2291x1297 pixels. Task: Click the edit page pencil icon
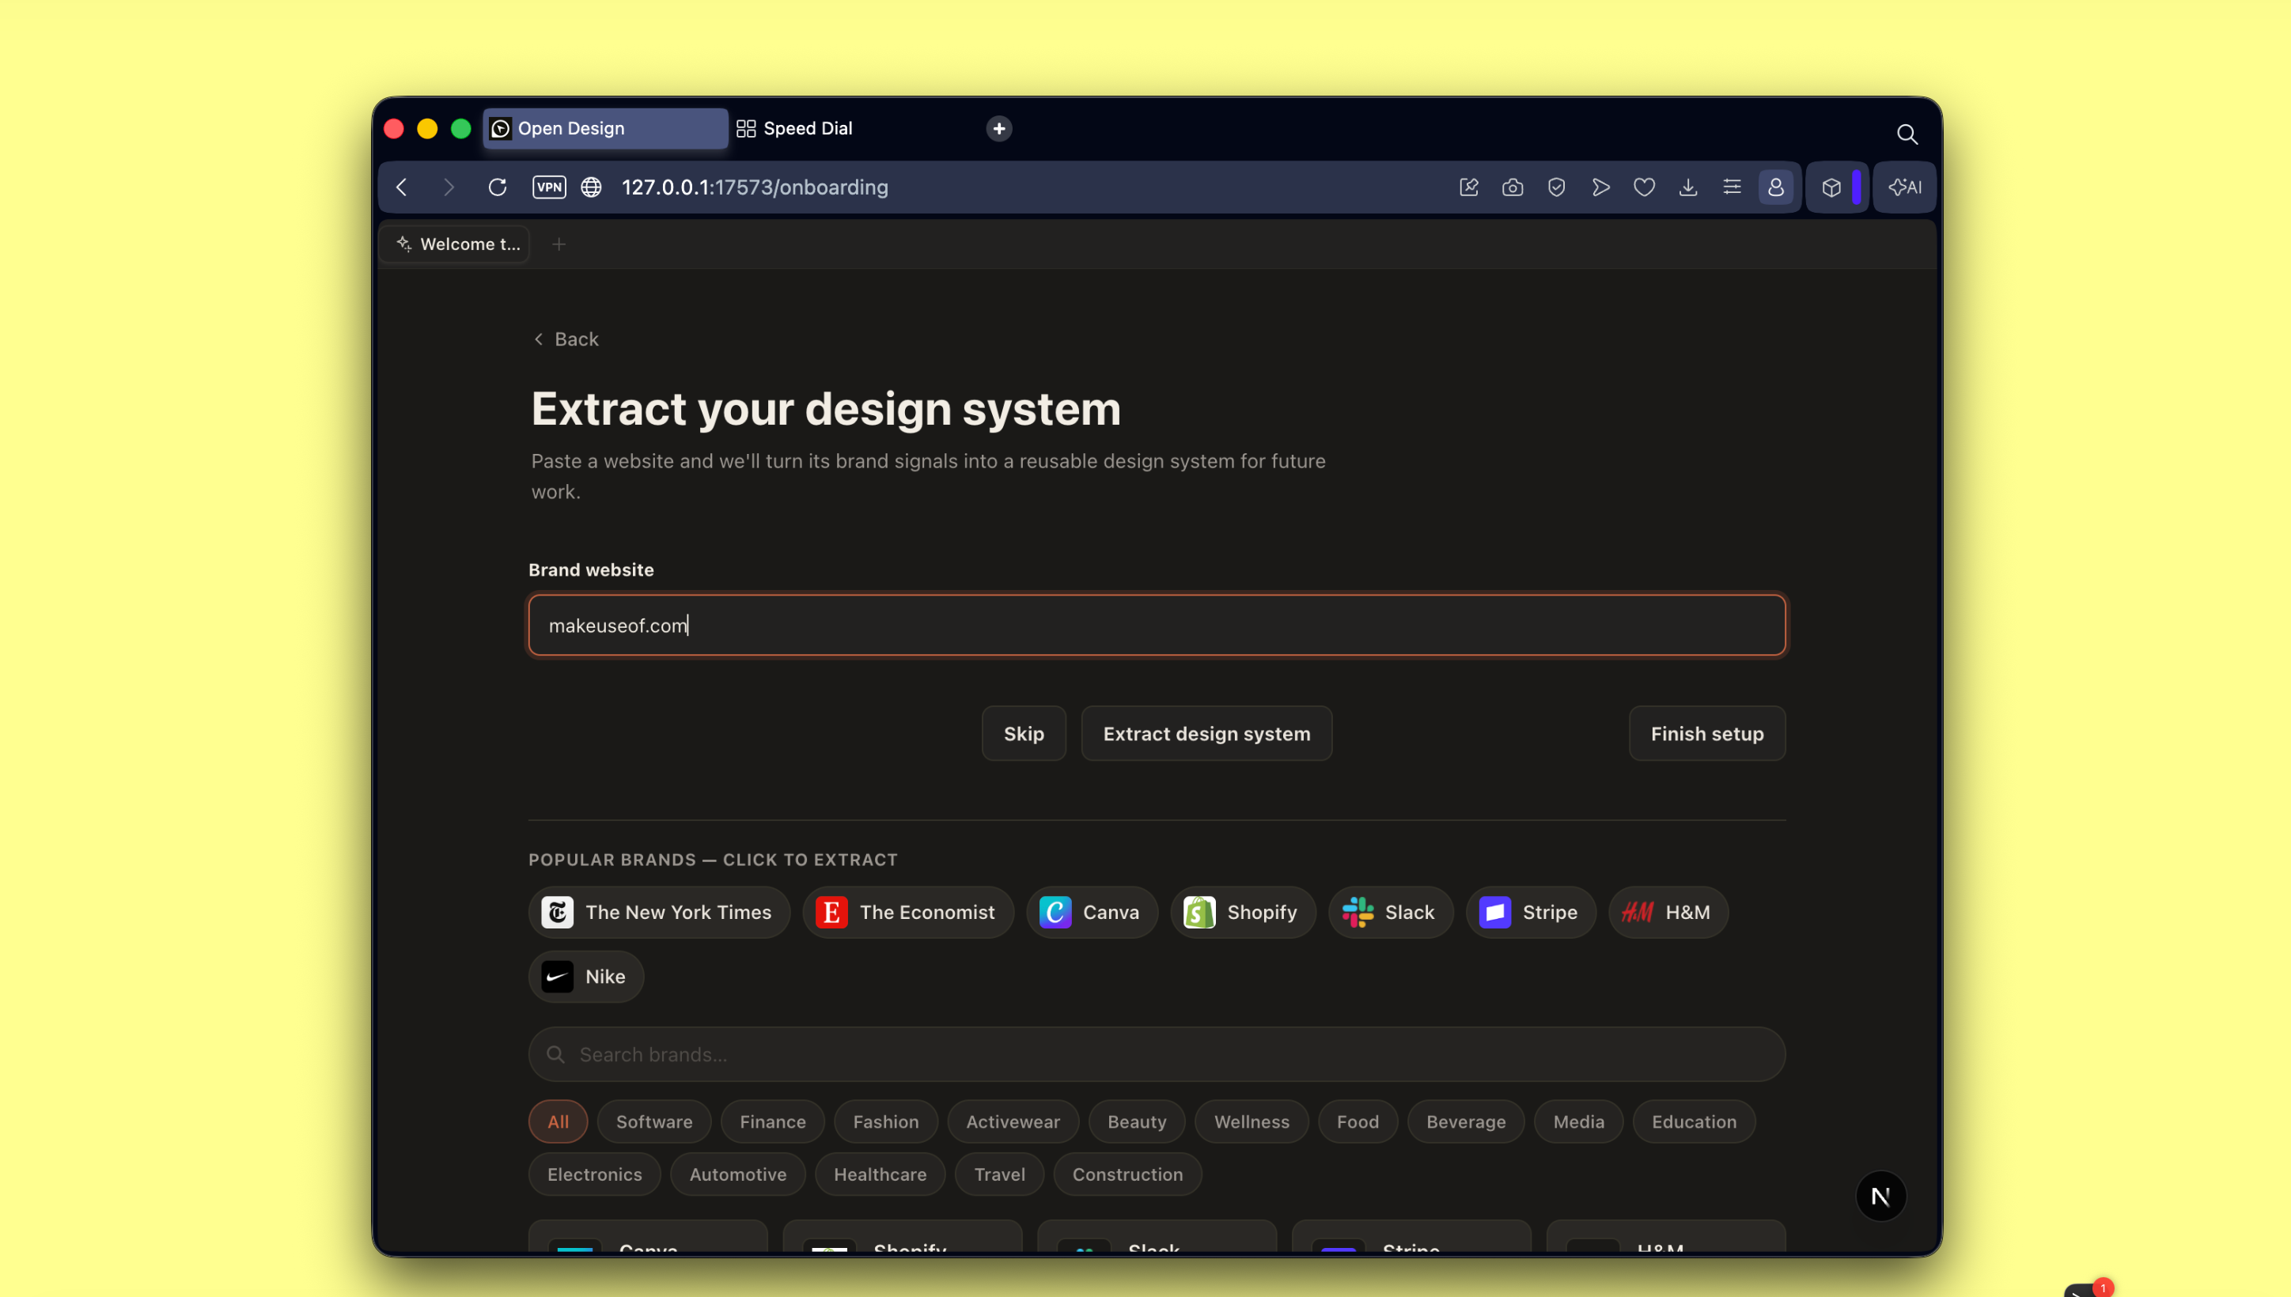(x=1468, y=187)
